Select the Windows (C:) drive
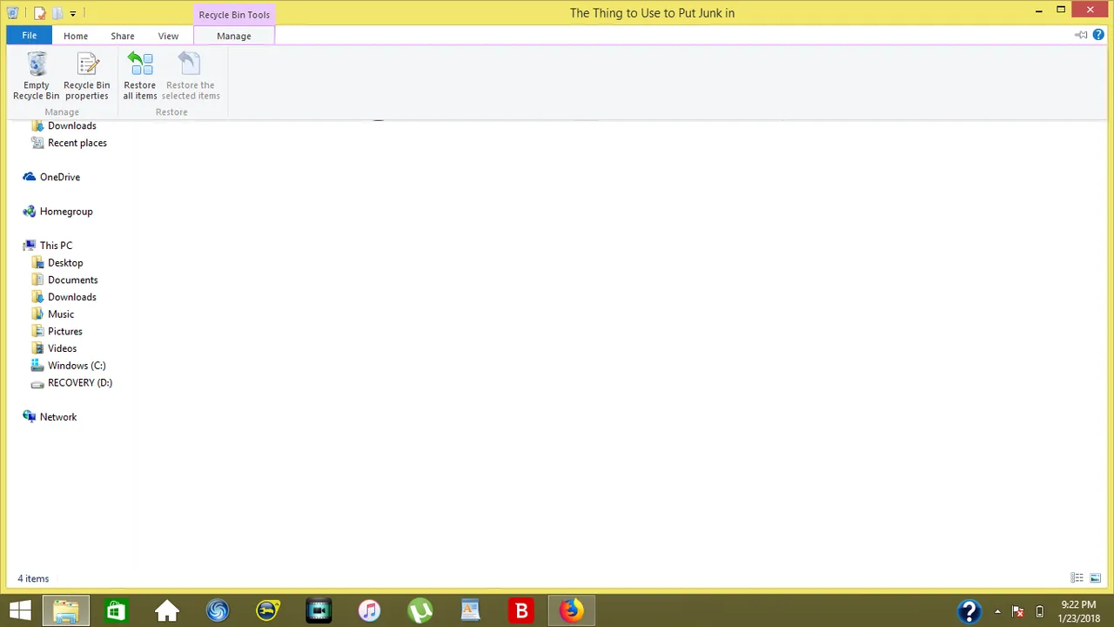Image resolution: width=1114 pixels, height=627 pixels. 77,366
